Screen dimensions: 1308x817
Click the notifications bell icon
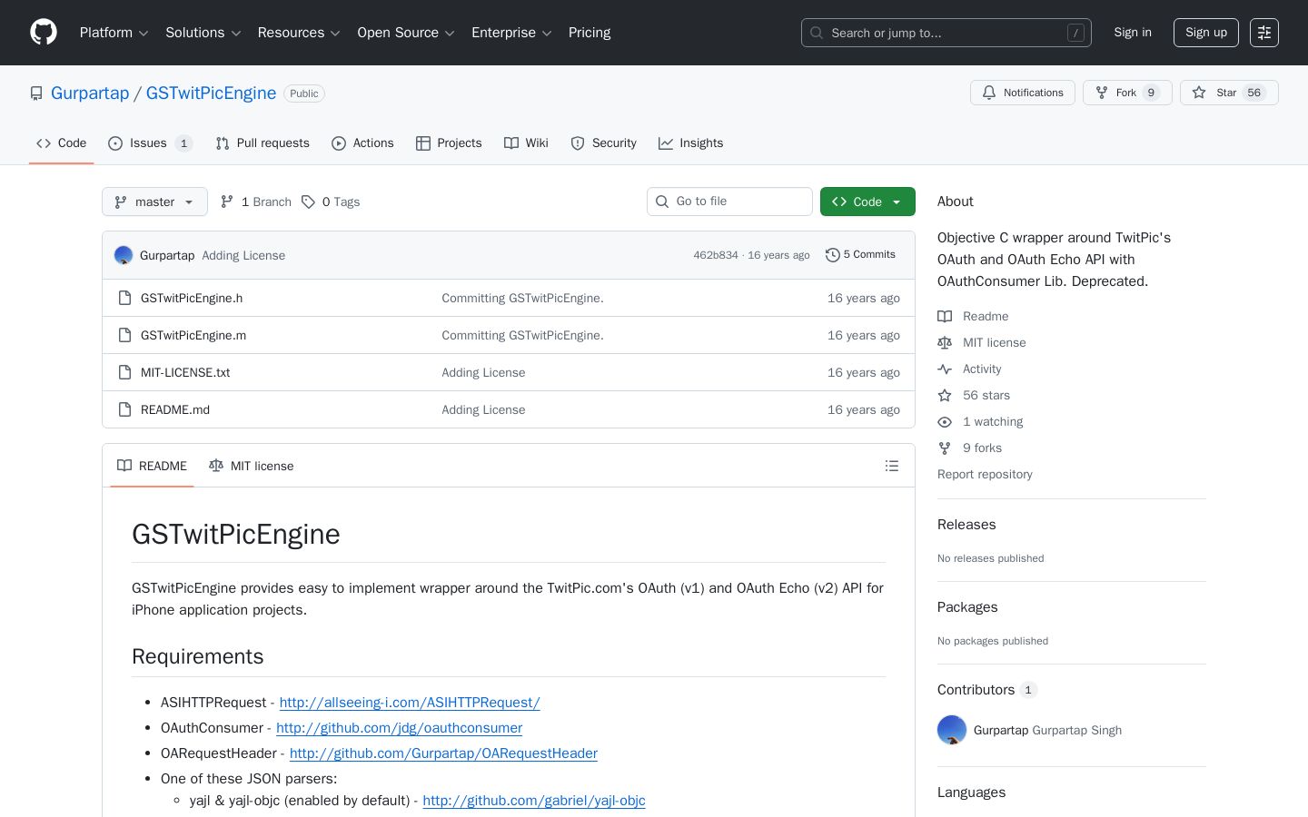pyautogui.click(x=989, y=93)
